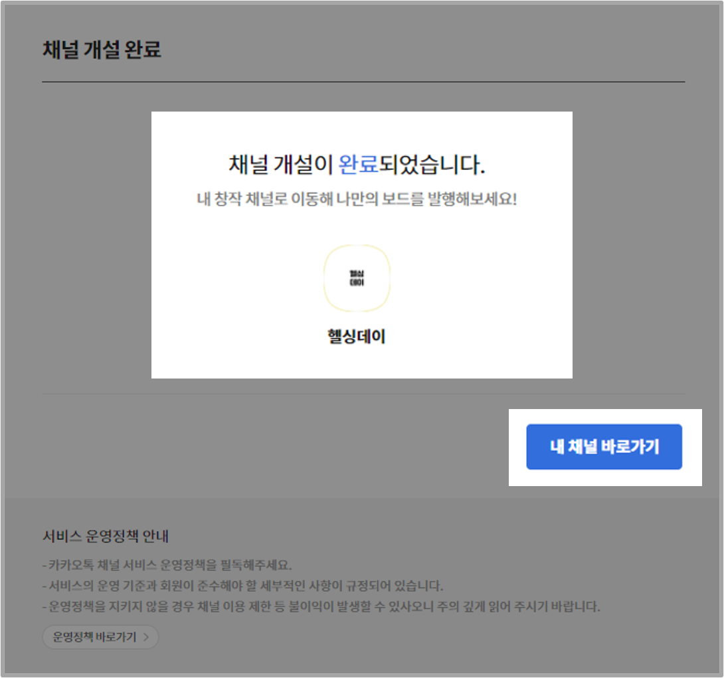Click the rounded 운영정책 바로가기 pill button
Viewport: 724px width, 678px height.
[100, 637]
